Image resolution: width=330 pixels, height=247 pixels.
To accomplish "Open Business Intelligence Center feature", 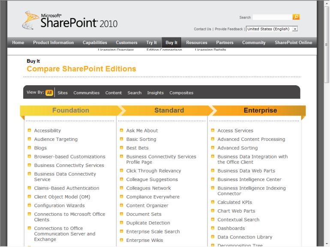I will 249,179.
